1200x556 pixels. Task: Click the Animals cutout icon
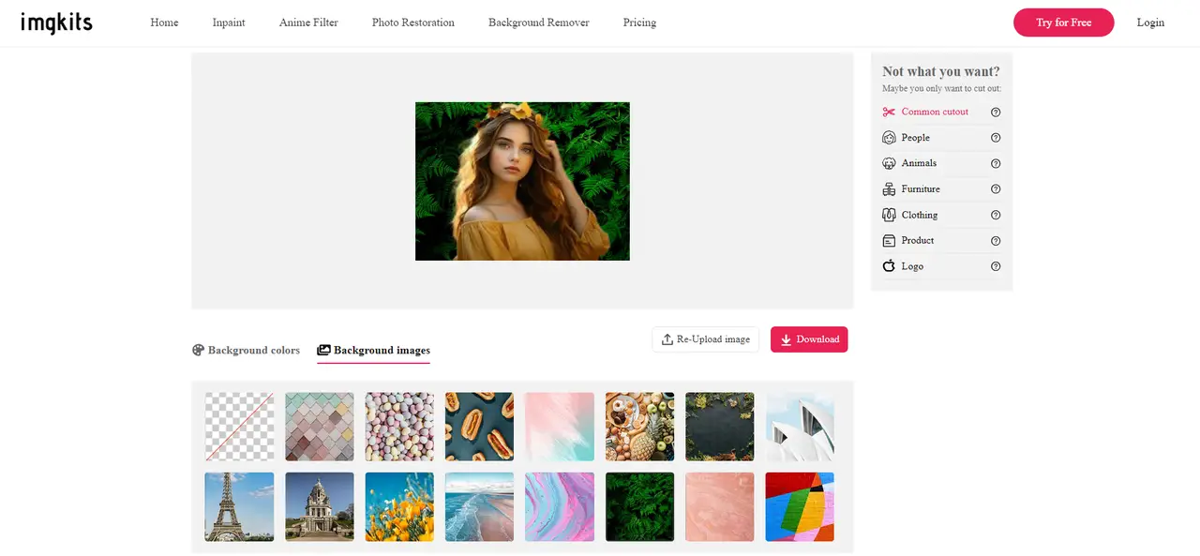tap(889, 163)
